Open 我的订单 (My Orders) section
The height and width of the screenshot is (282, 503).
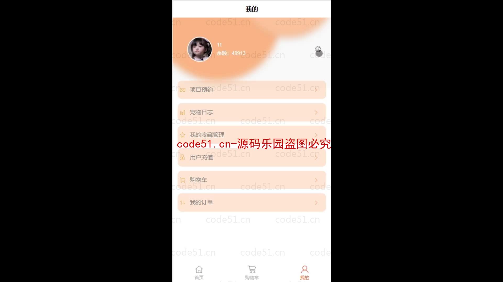tap(251, 202)
